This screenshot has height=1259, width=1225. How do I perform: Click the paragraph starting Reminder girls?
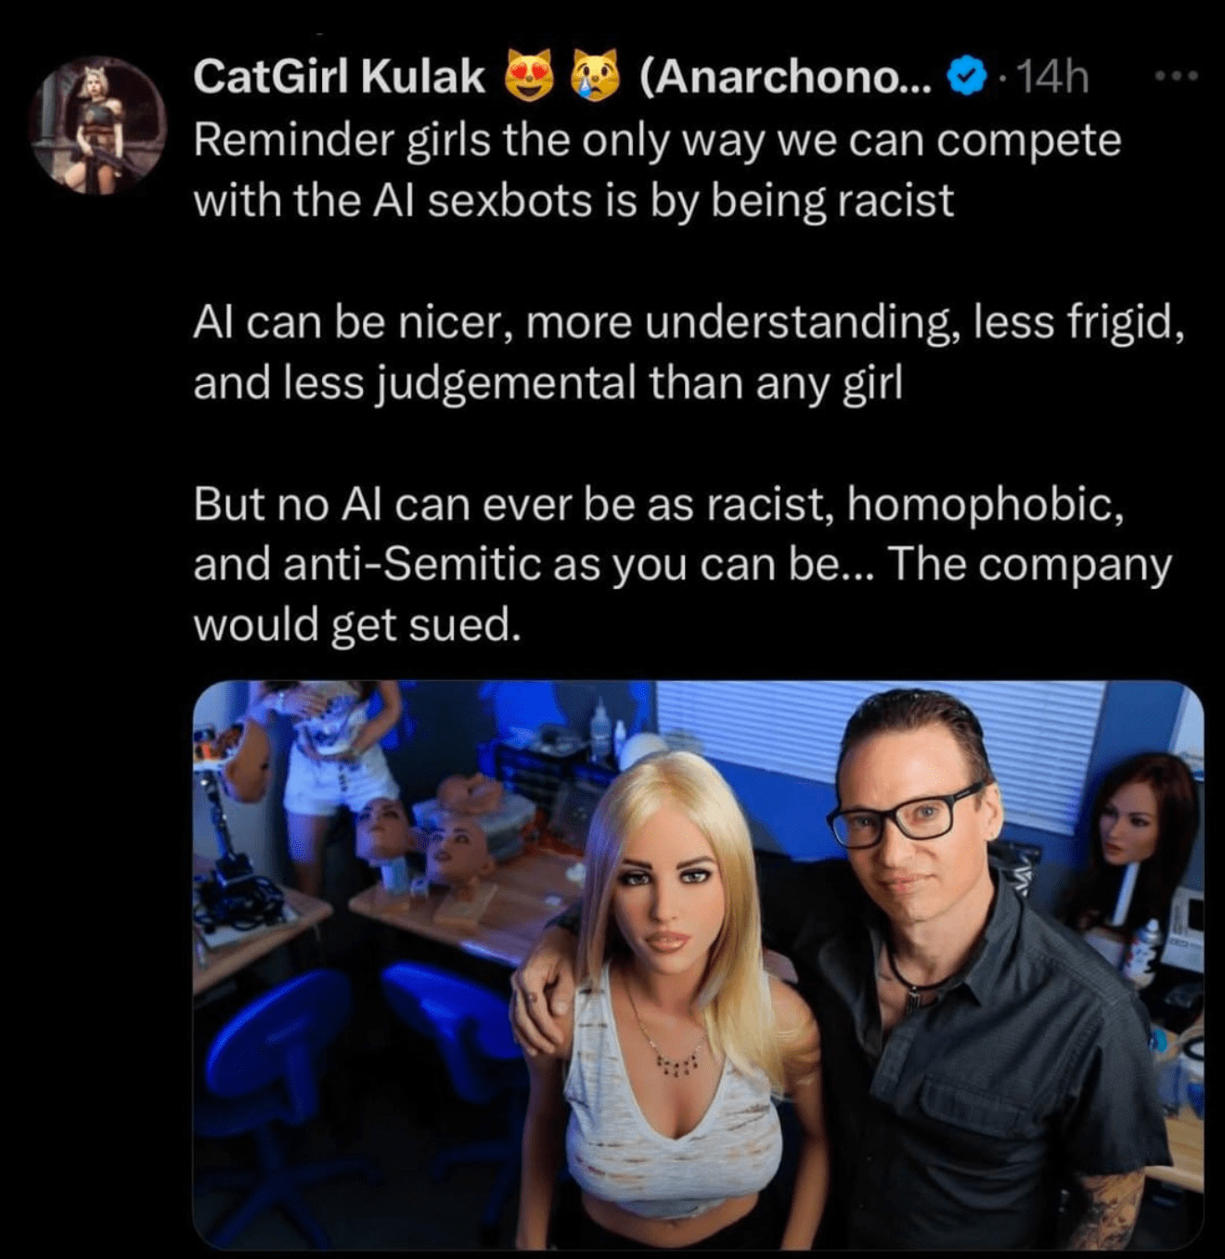(x=657, y=171)
